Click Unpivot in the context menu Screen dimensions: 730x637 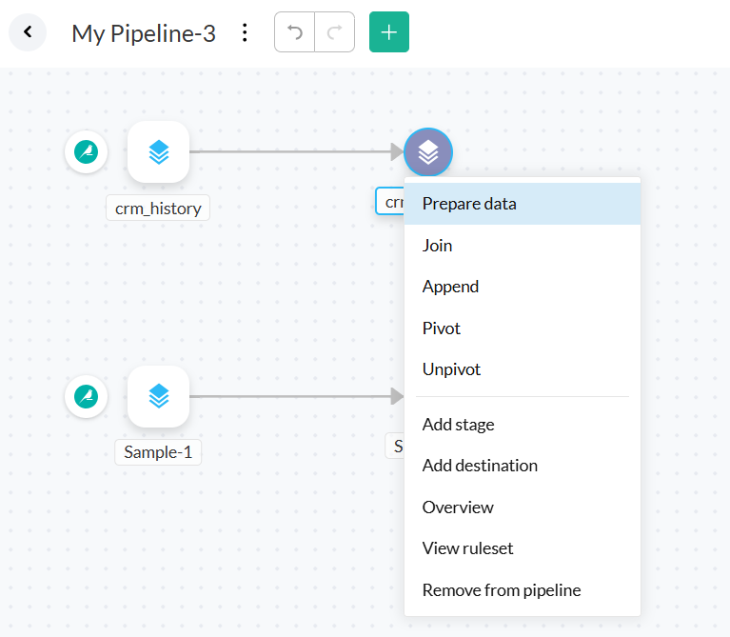pyautogui.click(x=451, y=369)
